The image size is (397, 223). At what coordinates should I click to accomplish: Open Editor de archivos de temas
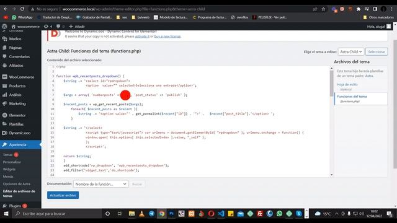19,193
